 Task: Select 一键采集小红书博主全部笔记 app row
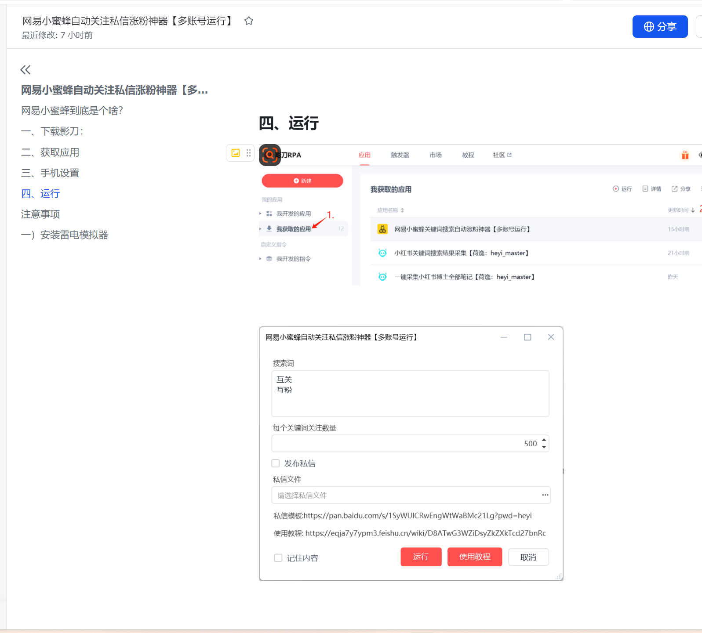pos(536,277)
